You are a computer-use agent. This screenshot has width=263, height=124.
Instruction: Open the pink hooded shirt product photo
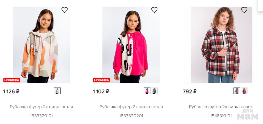(131, 46)
